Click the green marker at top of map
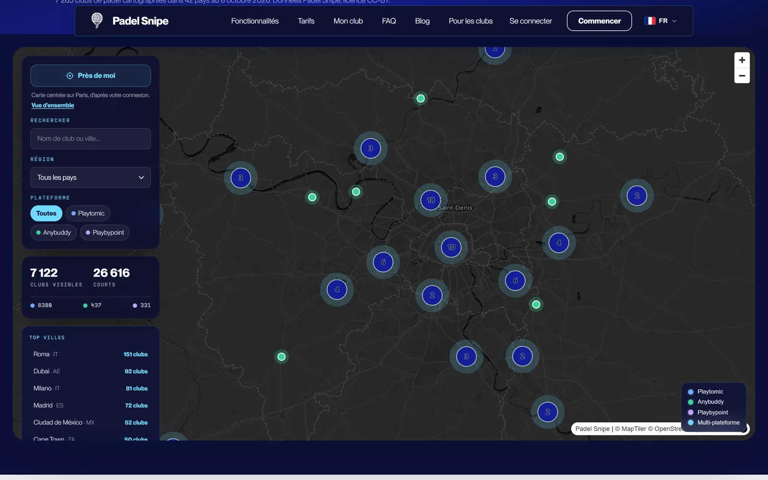The width and height of the screenshot is (768, 480). tap(420, 98)
